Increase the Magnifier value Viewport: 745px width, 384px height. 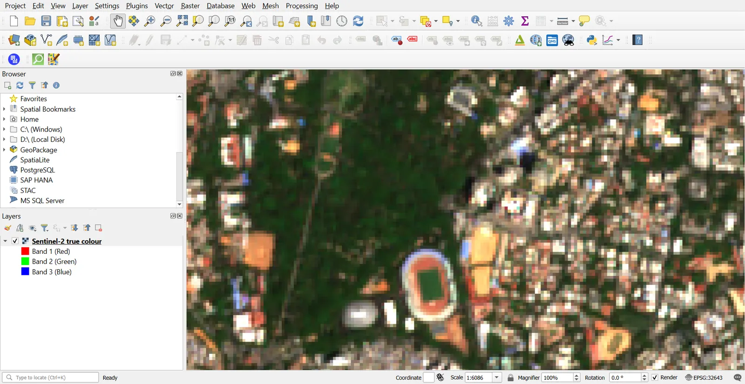click(577, 375)
